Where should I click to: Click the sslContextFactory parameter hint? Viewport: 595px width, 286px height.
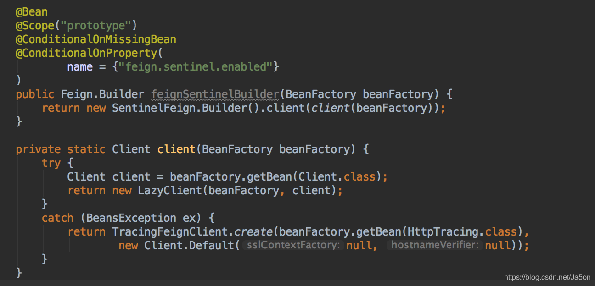(293, 246)
